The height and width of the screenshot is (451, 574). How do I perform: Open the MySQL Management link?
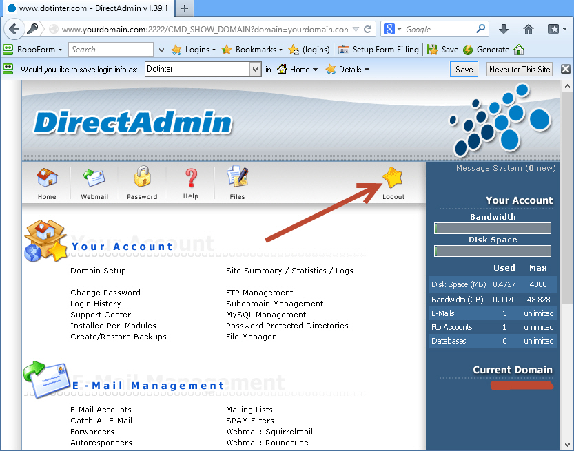(x=266, y=315)
